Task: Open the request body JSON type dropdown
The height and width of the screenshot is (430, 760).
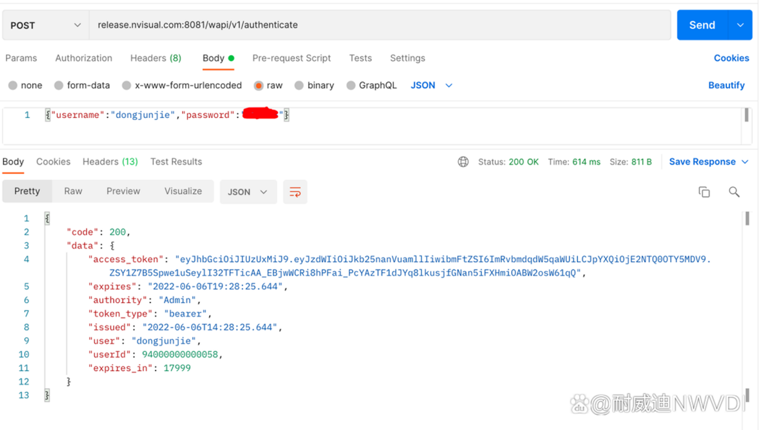Action: [431, 86]
